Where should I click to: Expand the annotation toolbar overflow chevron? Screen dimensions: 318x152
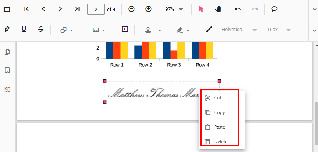[315, 31]
